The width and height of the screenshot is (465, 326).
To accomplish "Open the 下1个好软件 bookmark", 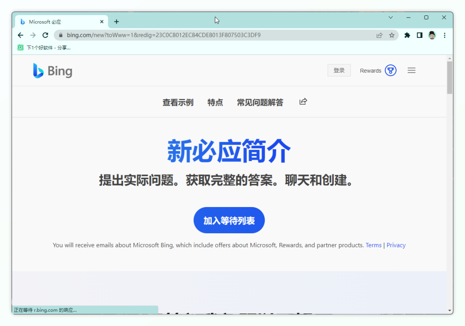I will [x=44, y=48].
